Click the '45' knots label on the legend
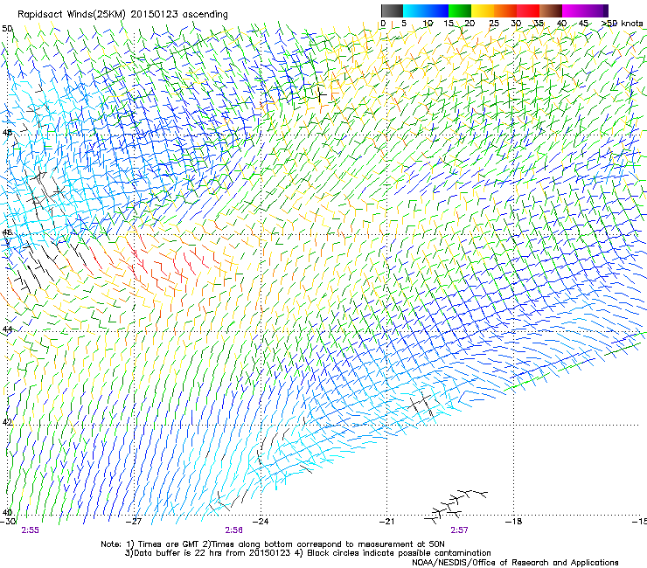This screenshot has height=568, width=647. click(x=583, y=24)
